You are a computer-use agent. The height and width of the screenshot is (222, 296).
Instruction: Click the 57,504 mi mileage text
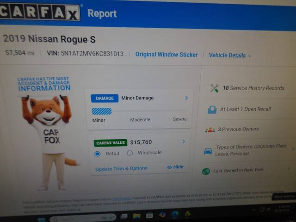tap(20, 53)
